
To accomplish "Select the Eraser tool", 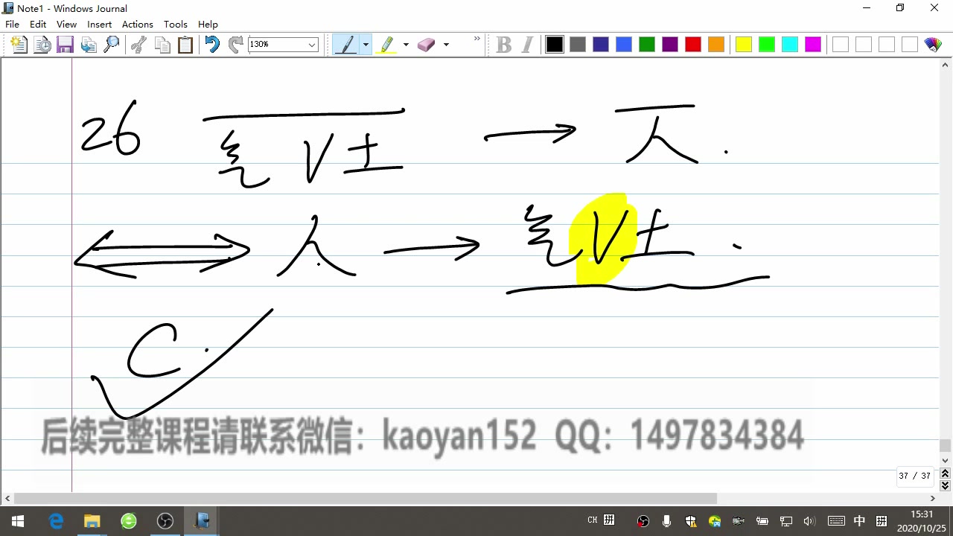I will click(x=426, y=45).
